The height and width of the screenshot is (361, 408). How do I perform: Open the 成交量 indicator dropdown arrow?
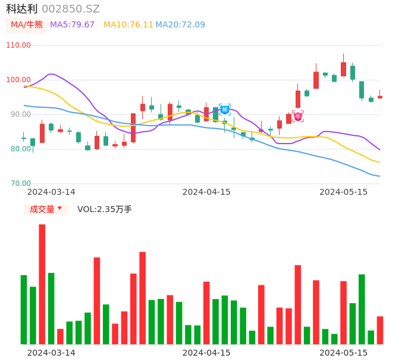[59, 208]
